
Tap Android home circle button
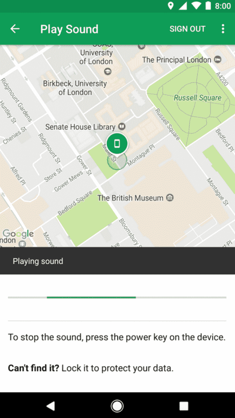click(x=117, y=406)
